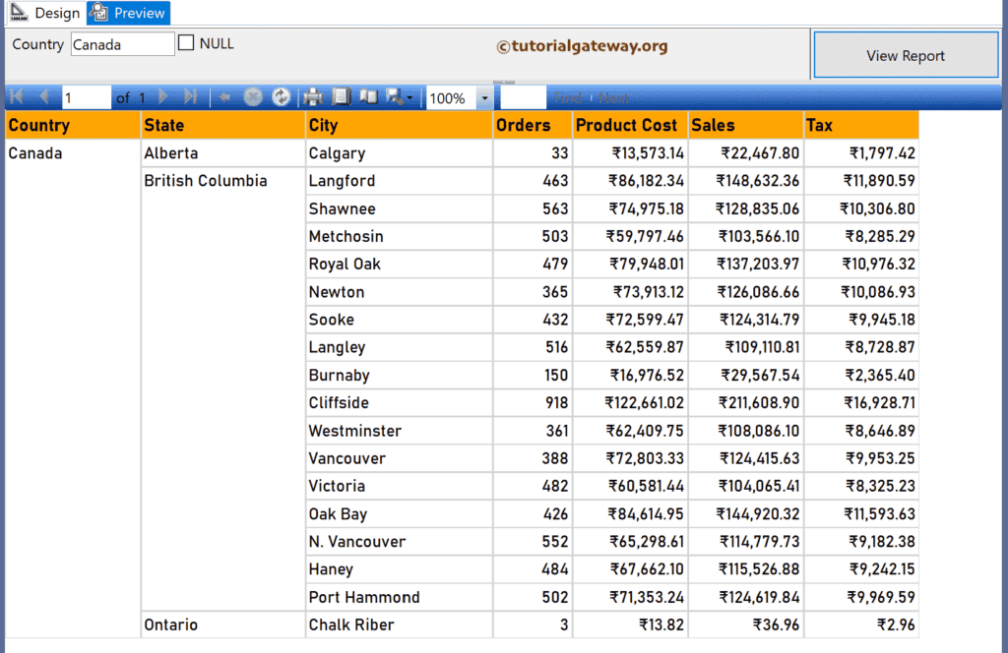Enable the NULL checkbox for Country
1008x653 pixels.
(185, 43)
